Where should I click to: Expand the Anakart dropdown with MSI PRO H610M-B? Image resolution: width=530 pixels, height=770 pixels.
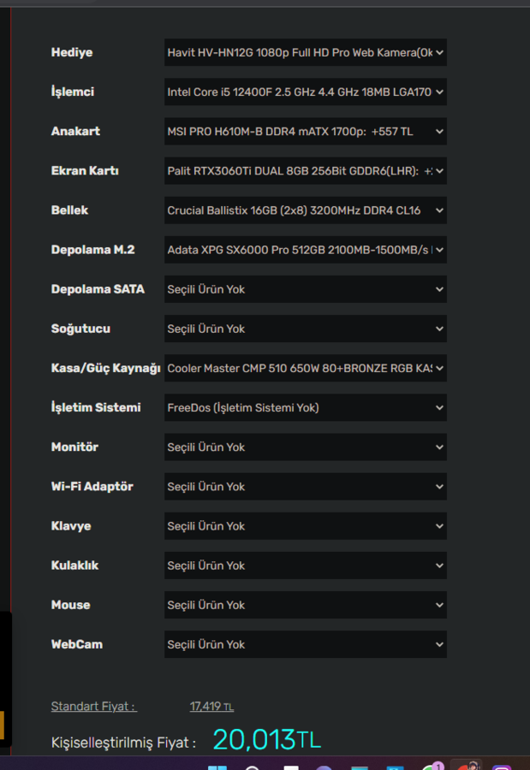(x=306, y=131)
